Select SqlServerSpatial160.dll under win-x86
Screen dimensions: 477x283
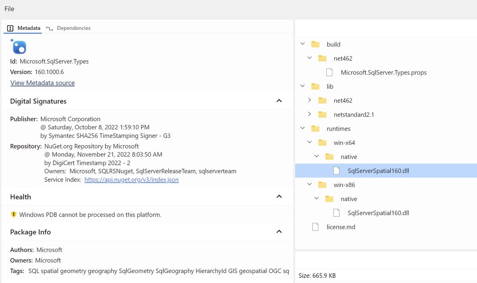378,213
